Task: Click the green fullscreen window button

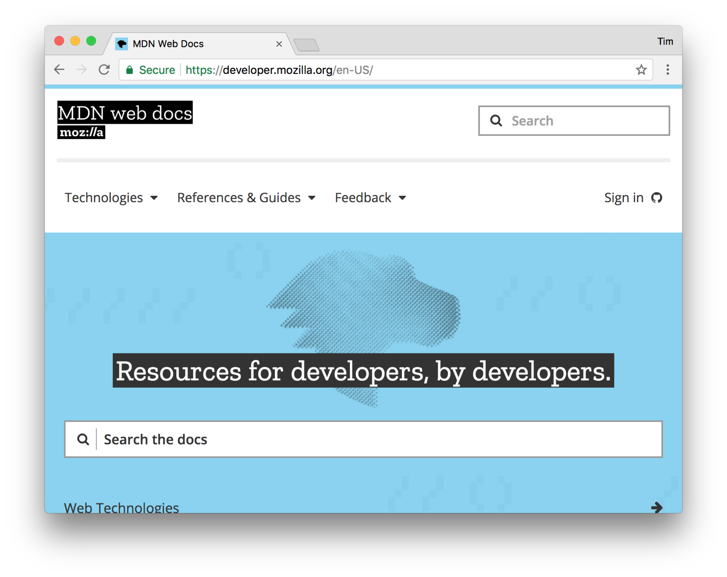Action: [x=91, y=41]
